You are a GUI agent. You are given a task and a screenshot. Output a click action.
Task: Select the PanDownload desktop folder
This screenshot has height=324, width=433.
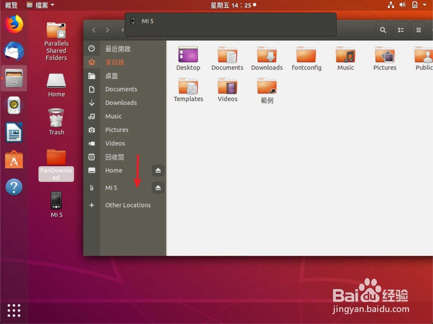[x=56, y=165]
